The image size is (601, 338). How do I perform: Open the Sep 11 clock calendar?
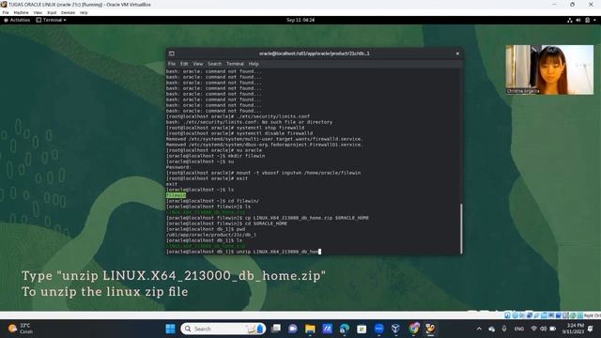tap(300, 20)
